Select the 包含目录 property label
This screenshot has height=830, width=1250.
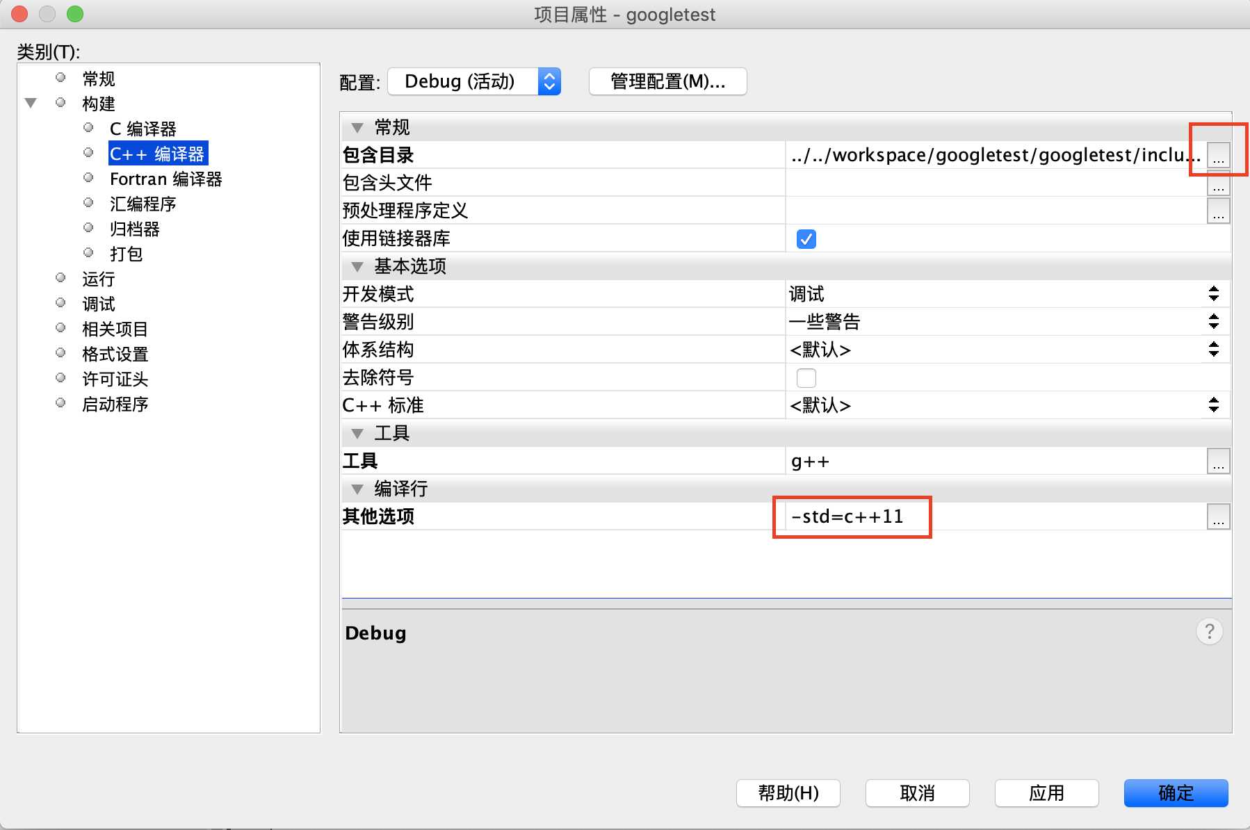[378, 155]
